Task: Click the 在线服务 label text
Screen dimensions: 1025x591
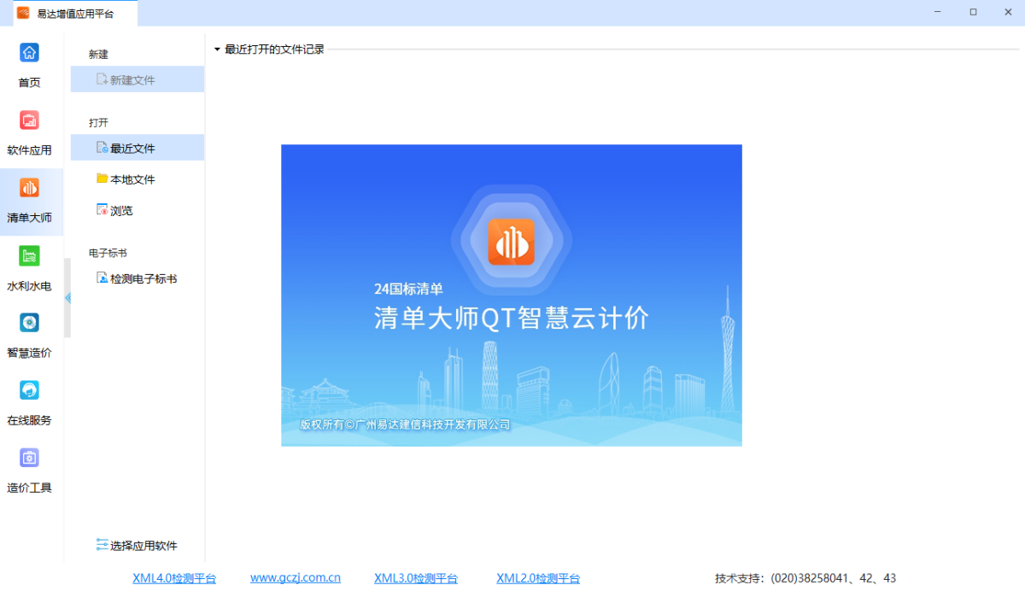Action: pyautogui.click(x=29, y=420)
